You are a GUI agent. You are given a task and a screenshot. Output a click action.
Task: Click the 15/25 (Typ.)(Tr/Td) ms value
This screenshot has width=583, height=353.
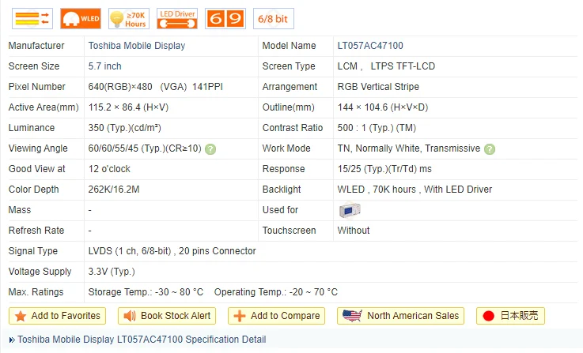(384, 169)
